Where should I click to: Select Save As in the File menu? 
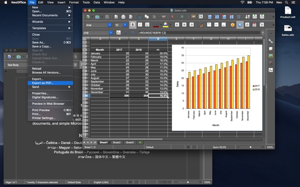(38, 42)
